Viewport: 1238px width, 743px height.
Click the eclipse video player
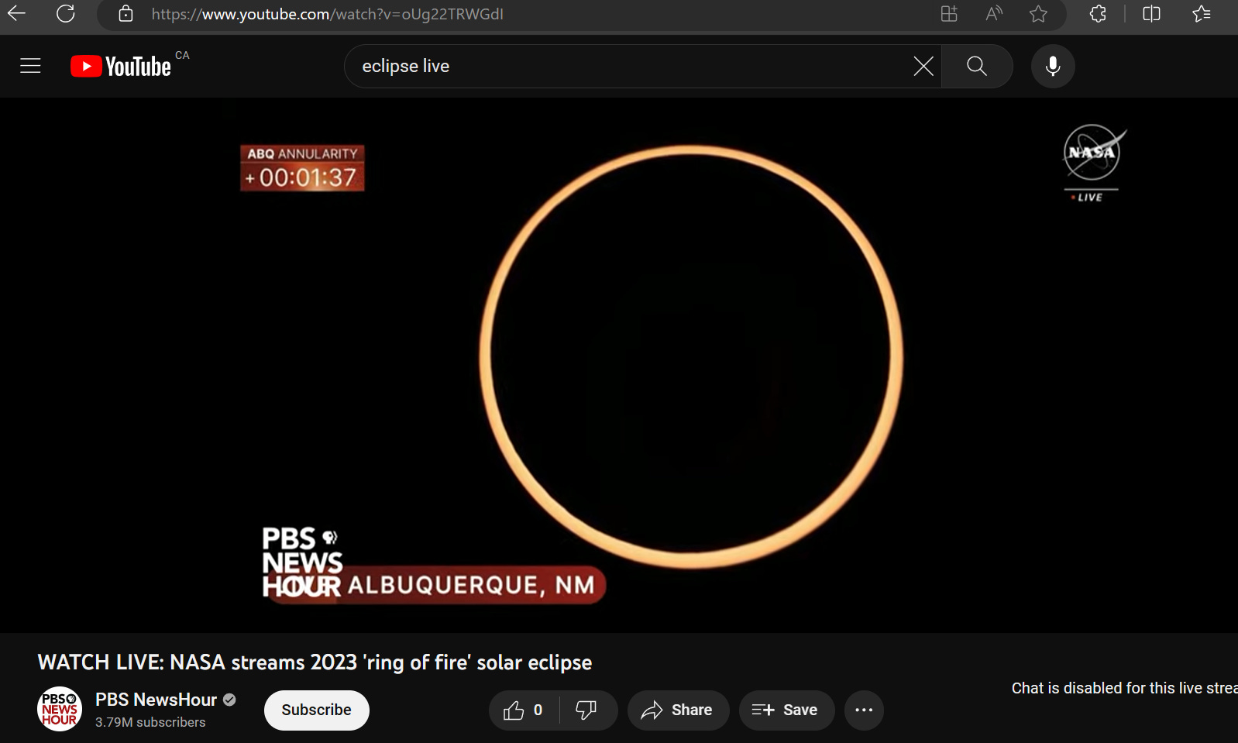(619, 365)
